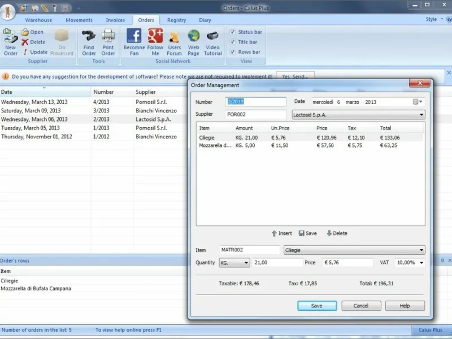Image resolution: width=452 pixels, height=339 pixels.
Task: Click the New Order icon
Action: click(10, 37)
